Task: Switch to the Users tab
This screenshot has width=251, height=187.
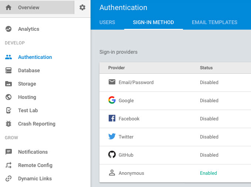Action: coord(107,22)
